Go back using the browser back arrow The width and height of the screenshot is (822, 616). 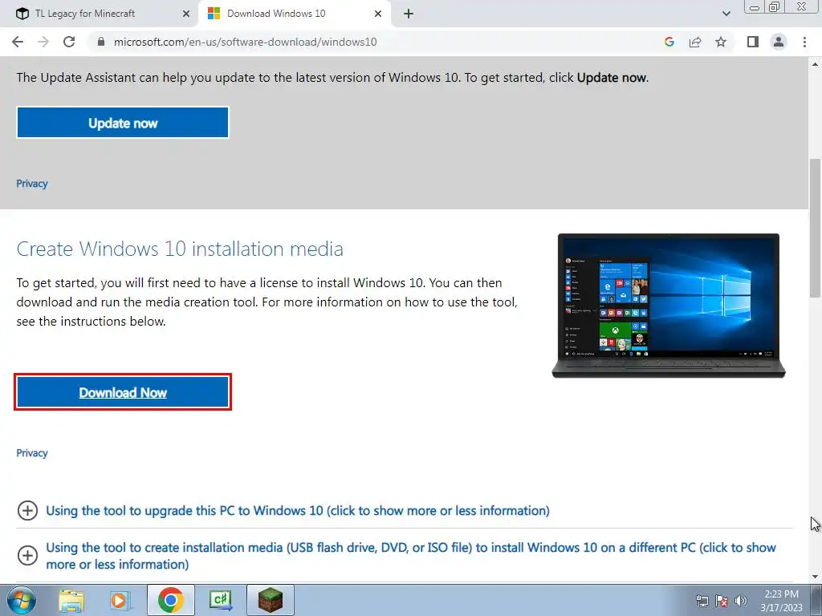click(x=18, y=42)
